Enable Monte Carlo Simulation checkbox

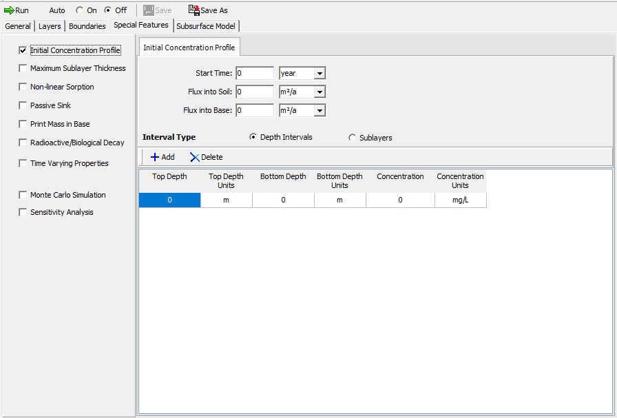(23, 195)
